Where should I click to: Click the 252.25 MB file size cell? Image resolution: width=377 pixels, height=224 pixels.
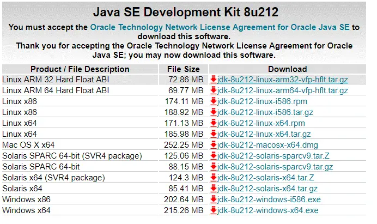[x=184, y=145]
